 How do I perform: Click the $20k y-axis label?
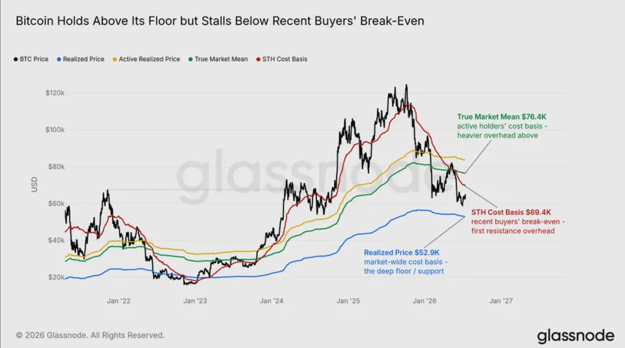[56, 277]
